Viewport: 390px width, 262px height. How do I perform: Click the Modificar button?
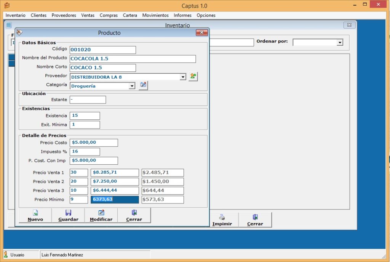coord(101,215)
